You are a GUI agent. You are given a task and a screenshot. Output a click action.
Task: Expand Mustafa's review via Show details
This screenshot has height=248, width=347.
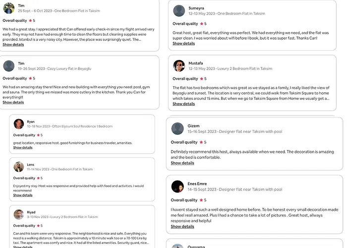click(x=183, y=104)
